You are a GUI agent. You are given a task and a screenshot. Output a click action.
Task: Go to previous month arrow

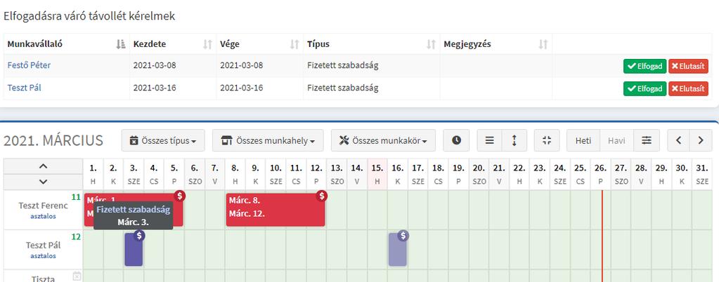679,140
